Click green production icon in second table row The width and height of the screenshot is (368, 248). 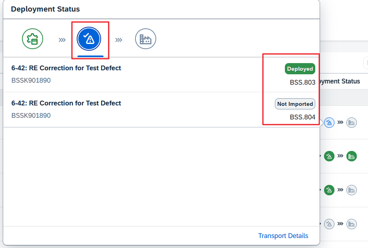[352, 156]
